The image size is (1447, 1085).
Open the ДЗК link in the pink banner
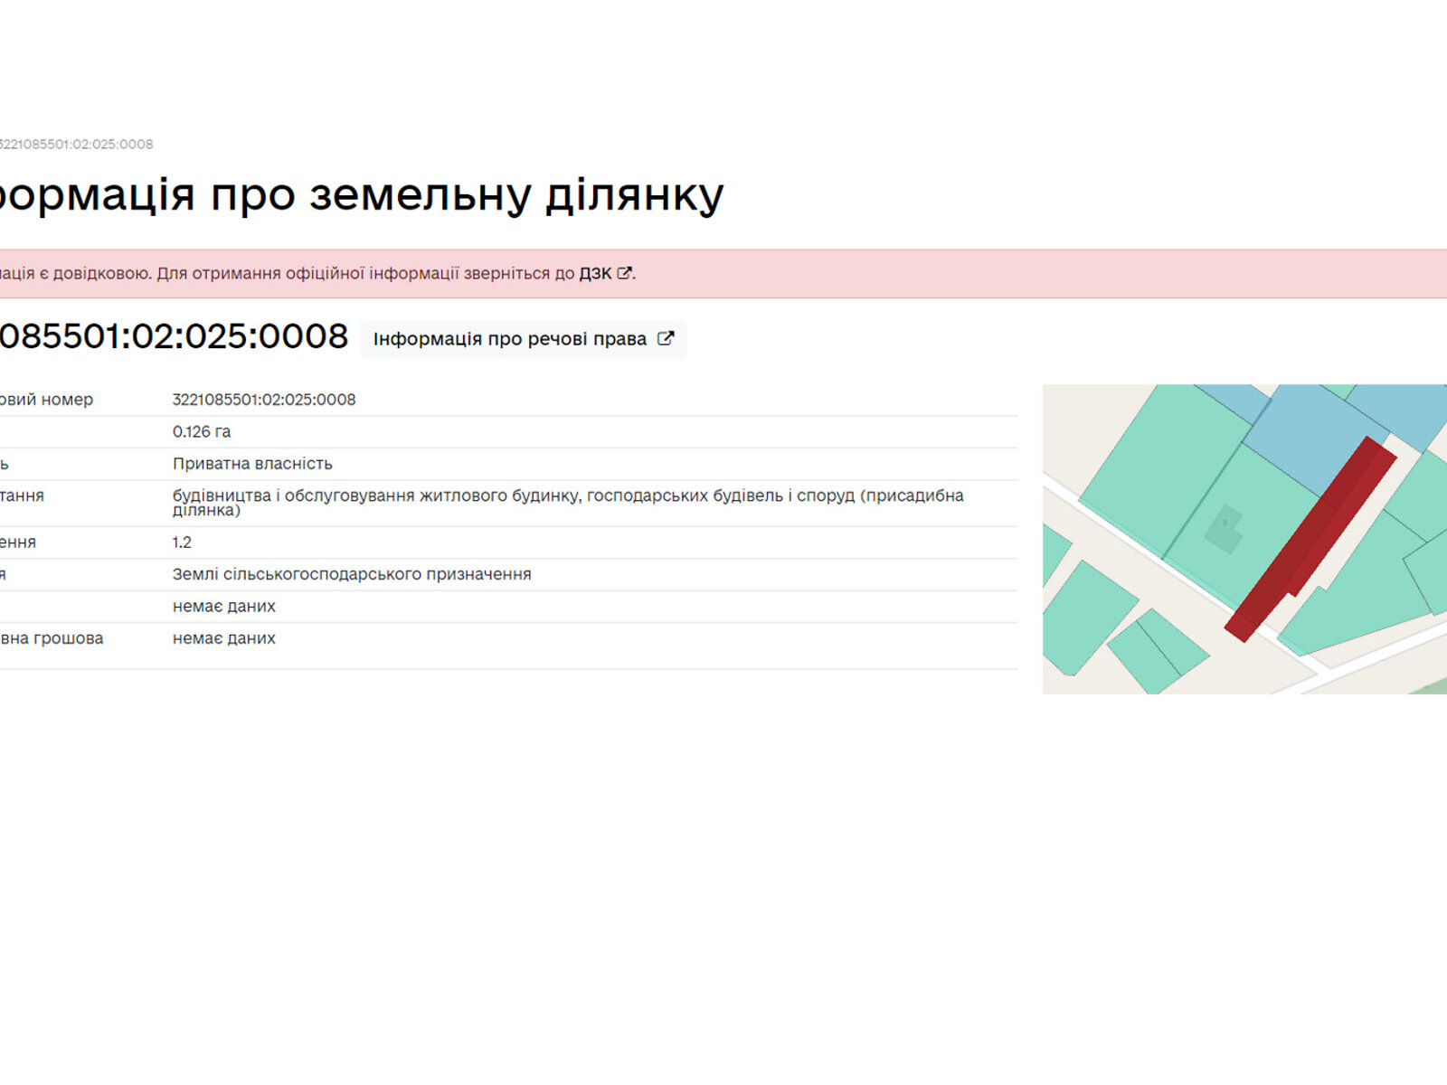(x=595, y=273)
